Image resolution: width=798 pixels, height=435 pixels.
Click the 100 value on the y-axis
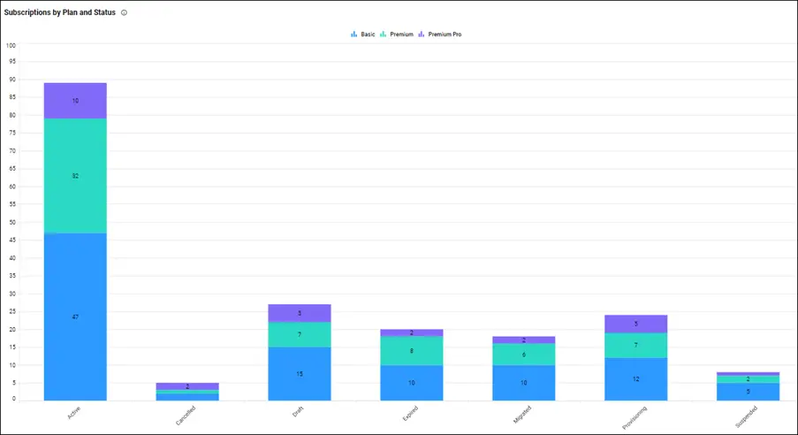11,45
